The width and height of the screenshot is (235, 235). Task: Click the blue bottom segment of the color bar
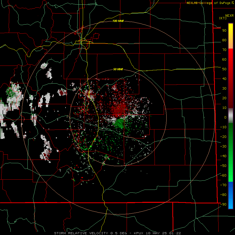point(231,195)
